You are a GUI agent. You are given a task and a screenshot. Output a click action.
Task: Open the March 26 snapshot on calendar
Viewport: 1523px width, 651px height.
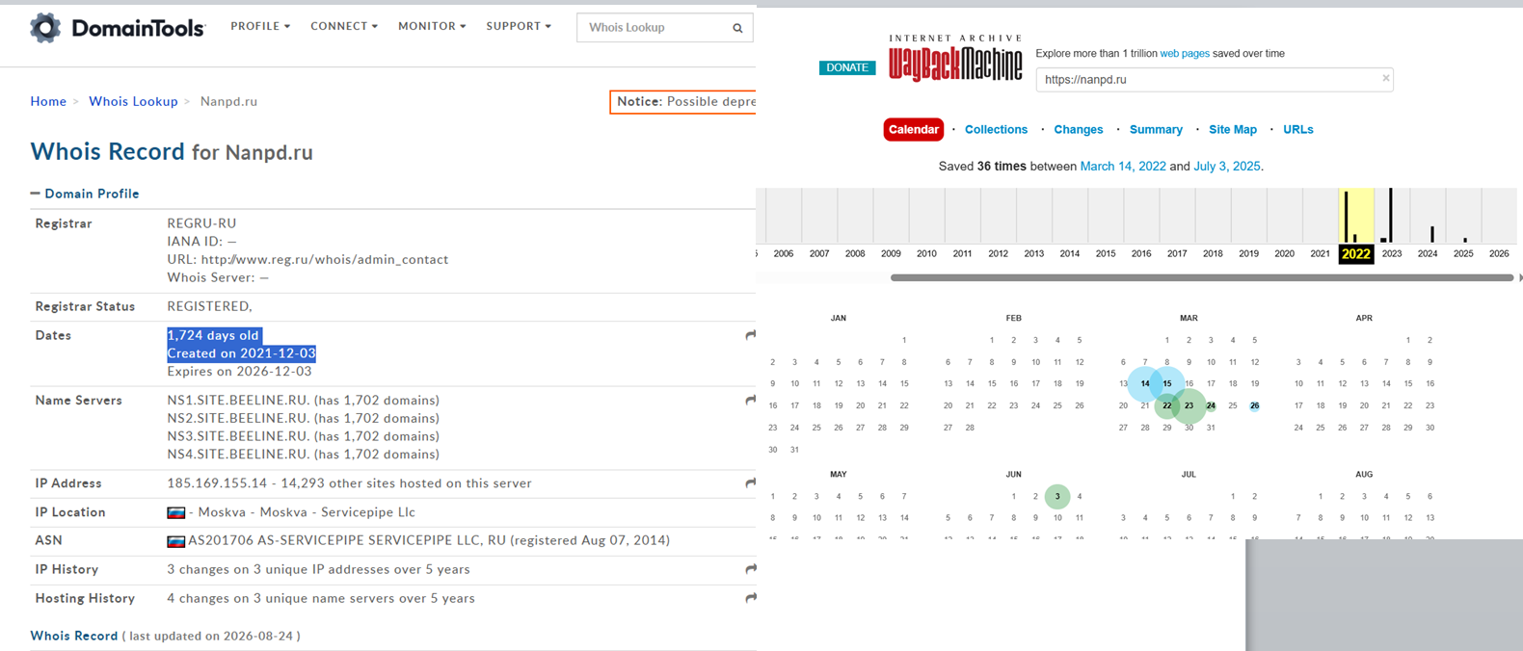pyautogui.click(x=1254, y=405)
